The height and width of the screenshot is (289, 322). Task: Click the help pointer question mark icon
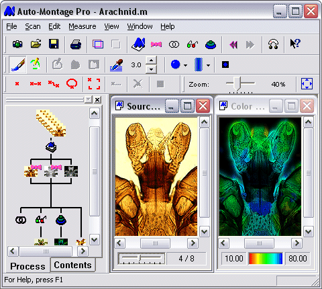[295, 44]
